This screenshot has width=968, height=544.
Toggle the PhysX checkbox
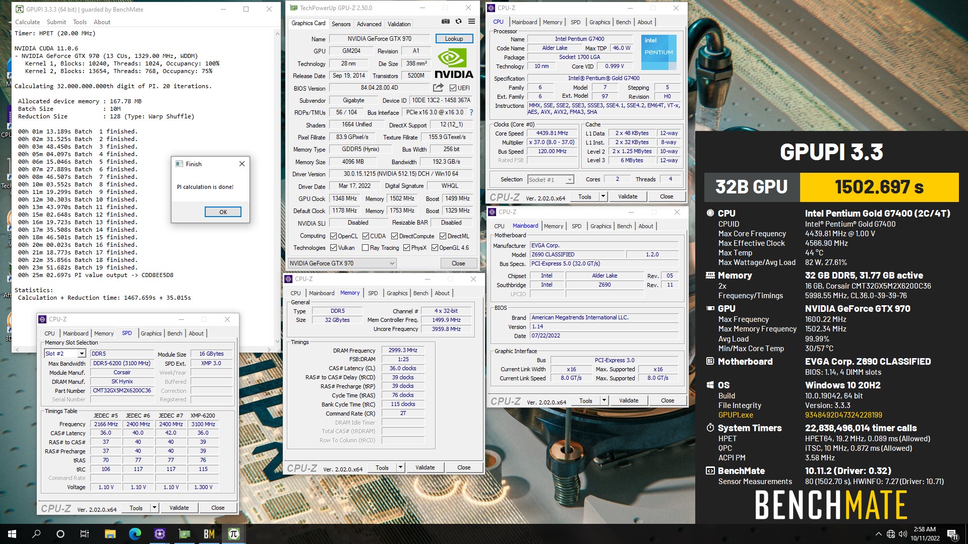coord(406,248)
